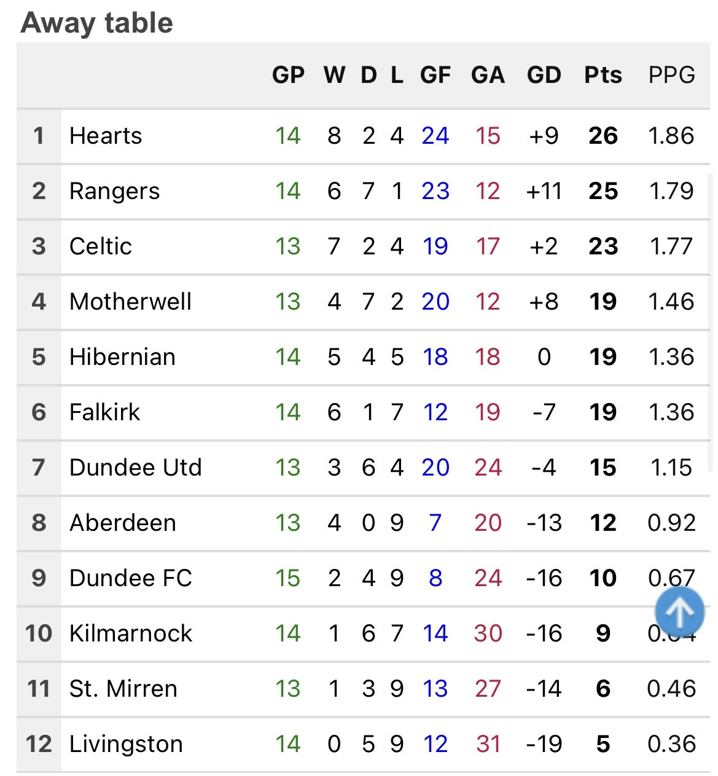Select the Aberdeen team entry
The height and width of the screenshot is (776, 718).
coord(123,523)
